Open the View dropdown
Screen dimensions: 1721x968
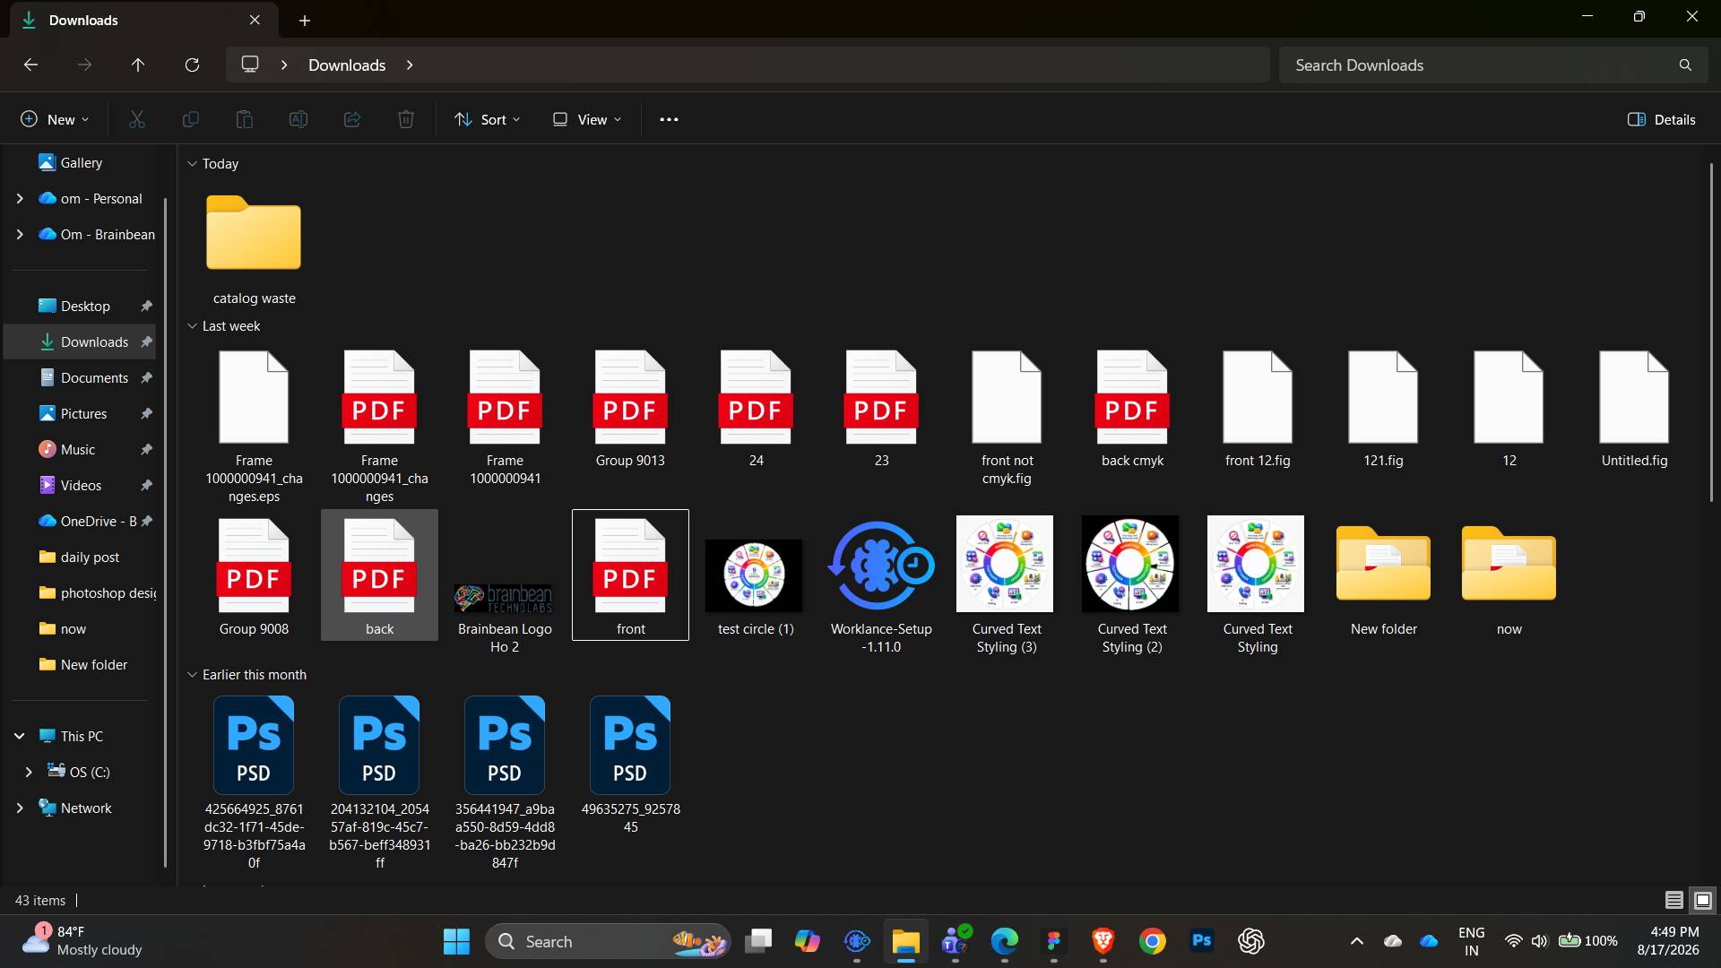coord(587,119)
